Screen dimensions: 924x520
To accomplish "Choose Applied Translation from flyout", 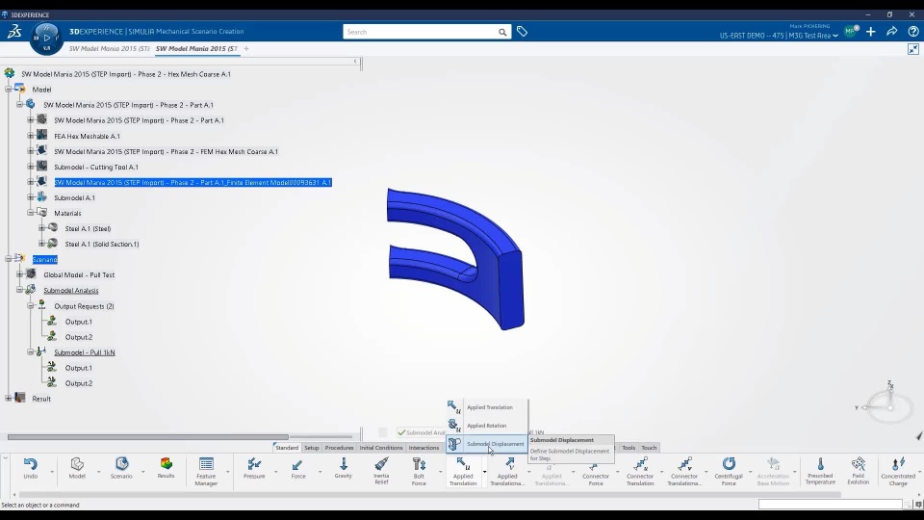I will [x=487, y=407].
